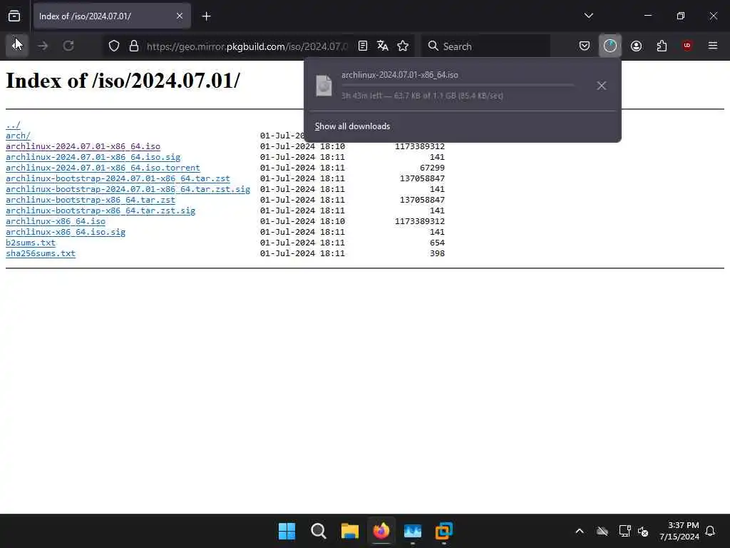The height and width of the screenshot is (548, 730).
Task: Close the Index of /iso tab
Action: [x=179, y=16]
